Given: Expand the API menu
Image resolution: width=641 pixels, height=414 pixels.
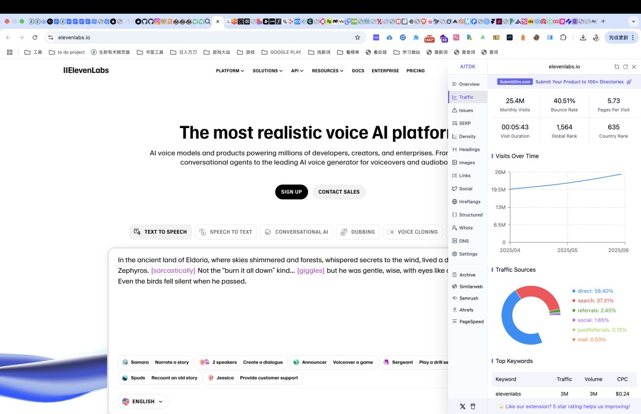Looking at the screenshot, I should (x=297, y=71).
